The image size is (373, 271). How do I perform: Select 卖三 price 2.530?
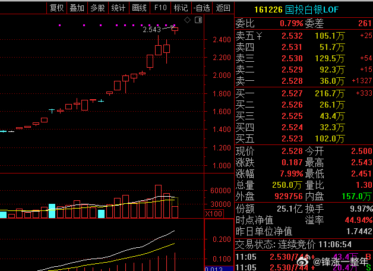click(292, 58)
